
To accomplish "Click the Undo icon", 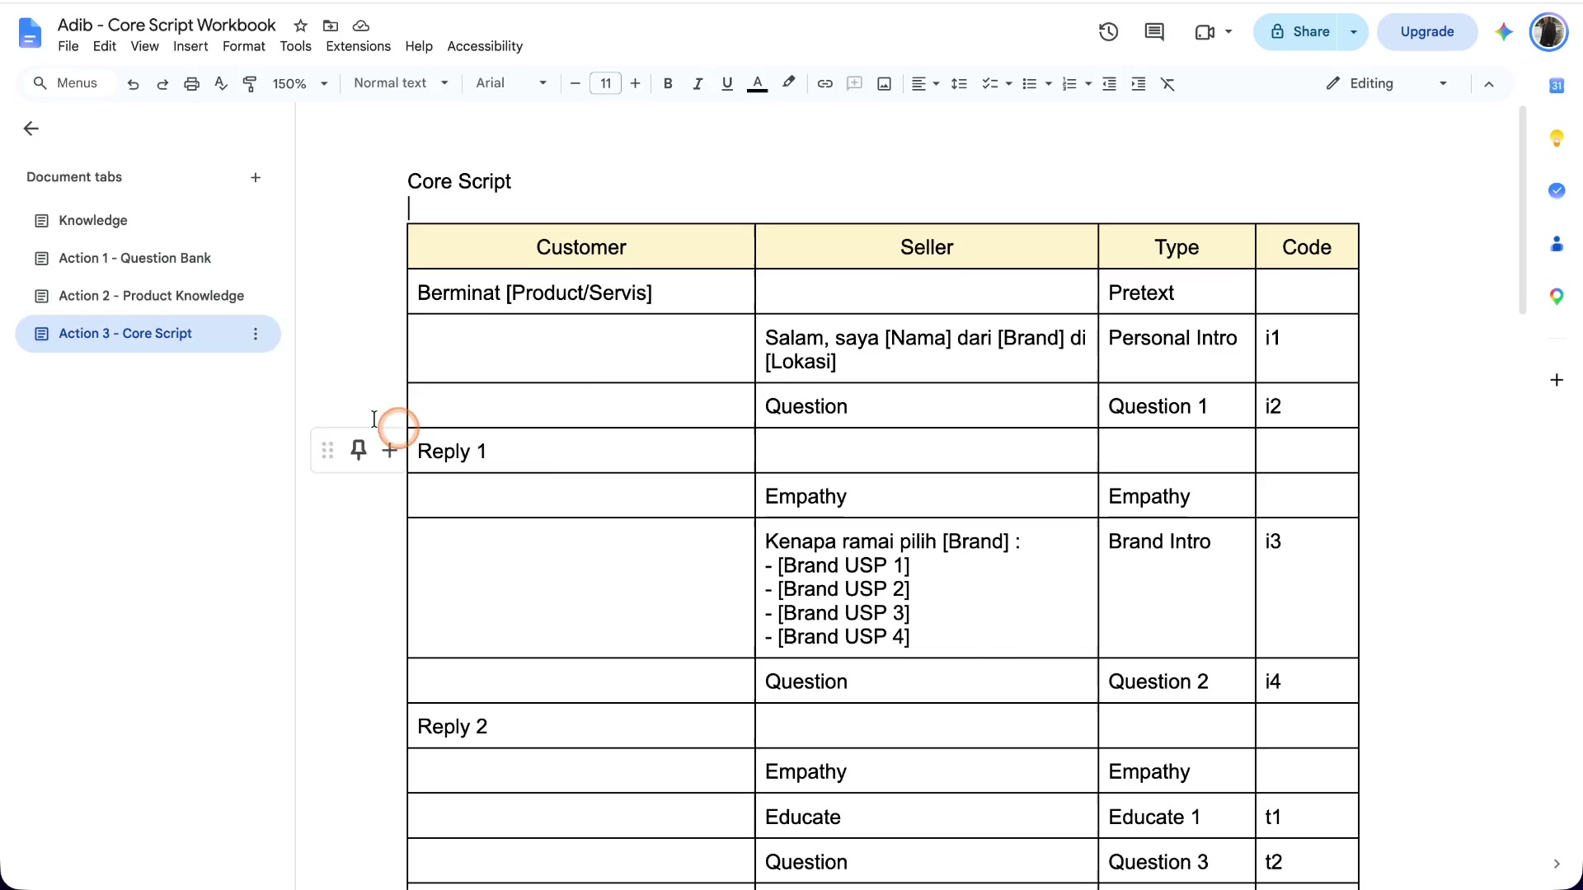I will pos(133,83).
